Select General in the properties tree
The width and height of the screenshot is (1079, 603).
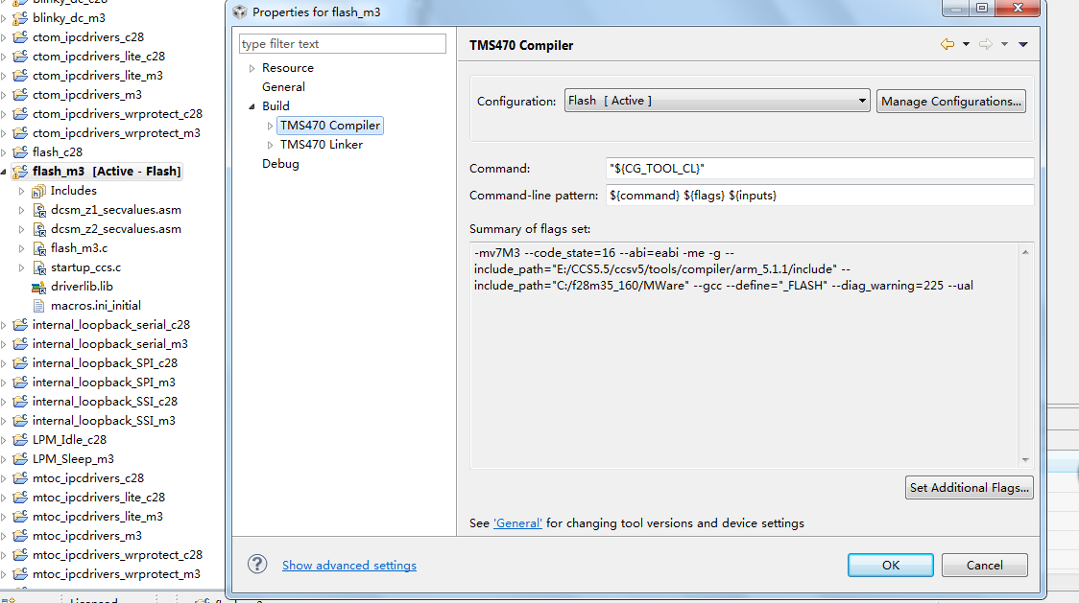283,87
